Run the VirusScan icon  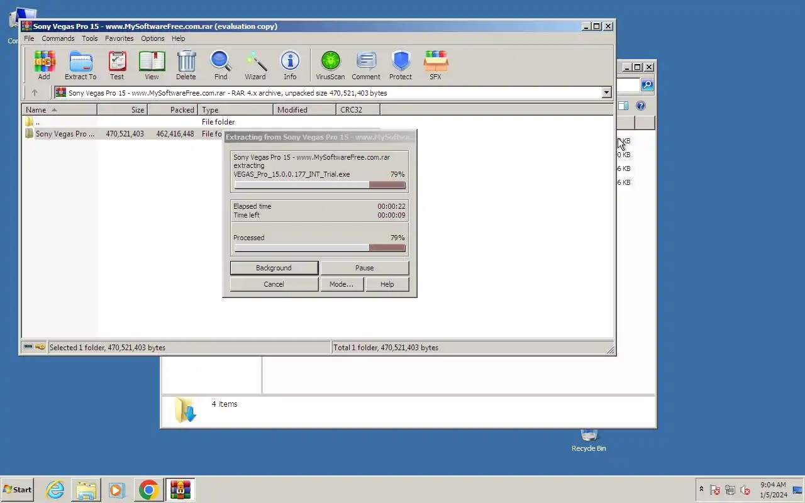point(330,65)
